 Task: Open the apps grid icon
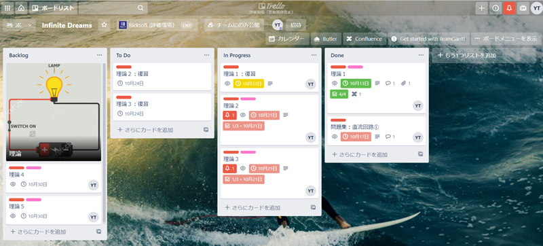7,8
